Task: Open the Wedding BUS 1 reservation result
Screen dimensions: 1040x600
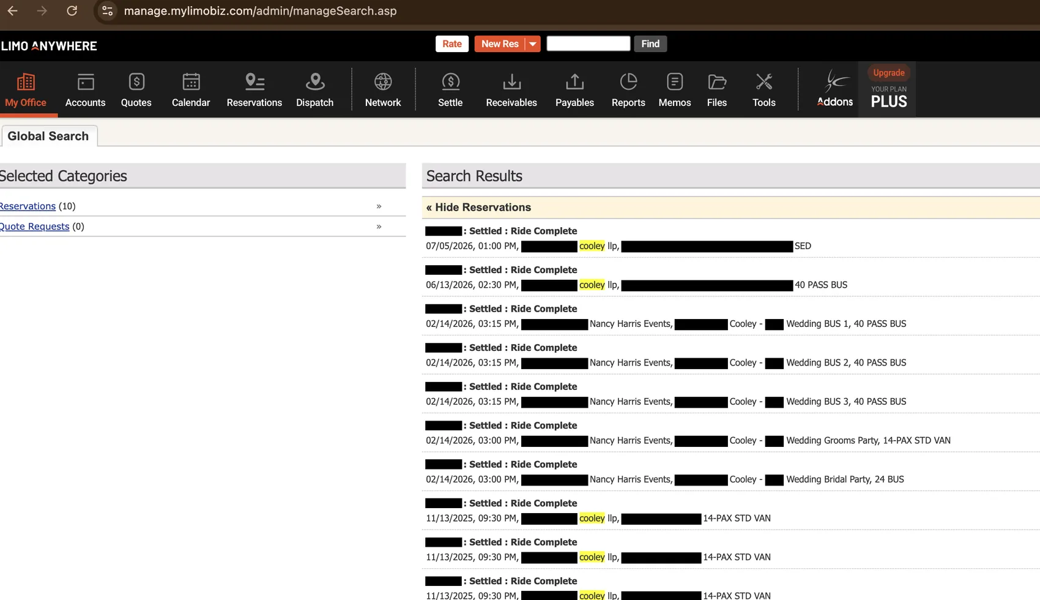Action: [731, 317]
